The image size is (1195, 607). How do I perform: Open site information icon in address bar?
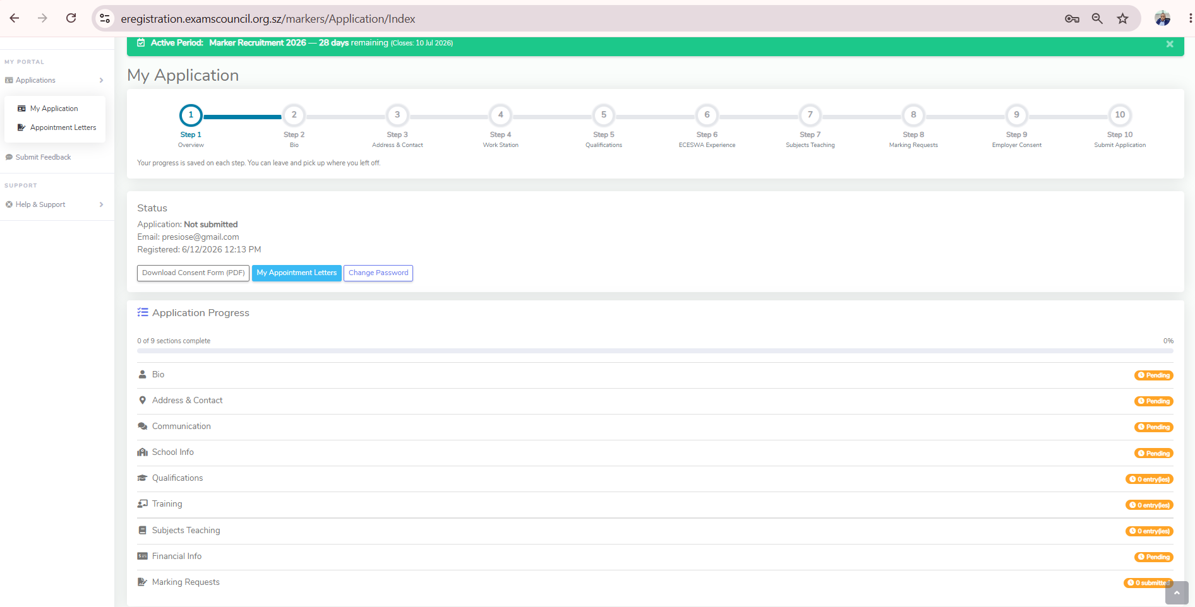105,19
